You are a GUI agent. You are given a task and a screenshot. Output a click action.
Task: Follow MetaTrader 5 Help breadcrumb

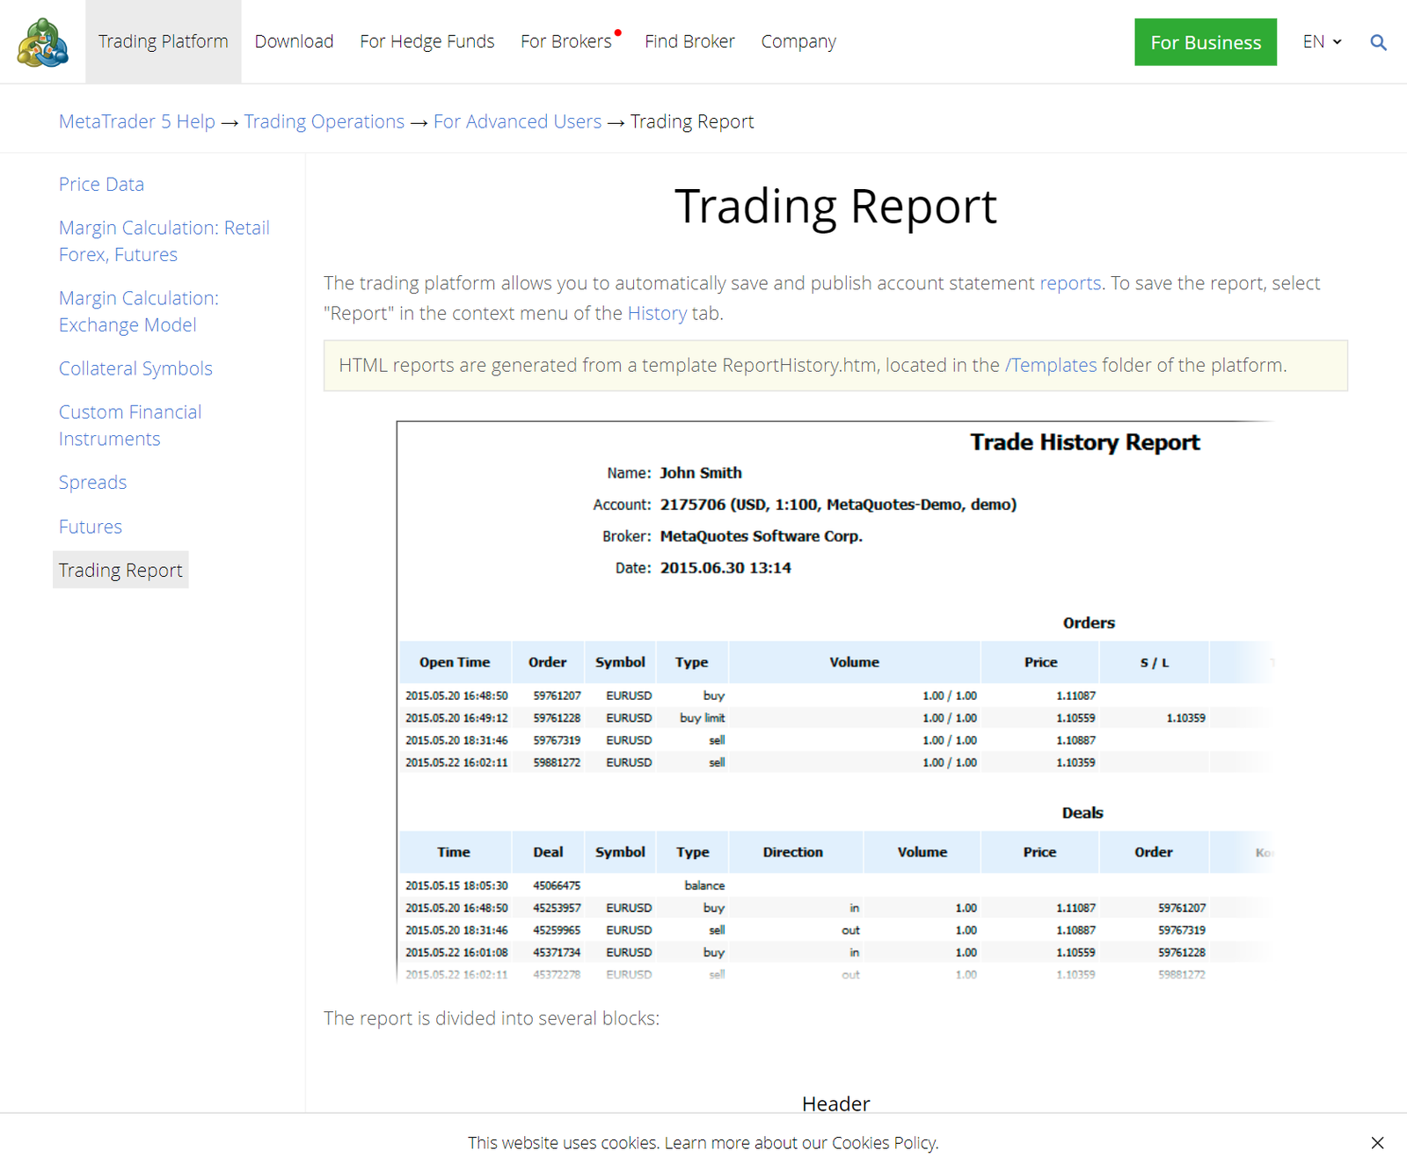coord(137,121)
